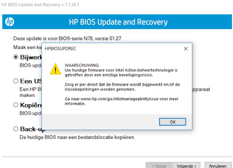Click the disabled < Vorige button

(x=159, y=165)
